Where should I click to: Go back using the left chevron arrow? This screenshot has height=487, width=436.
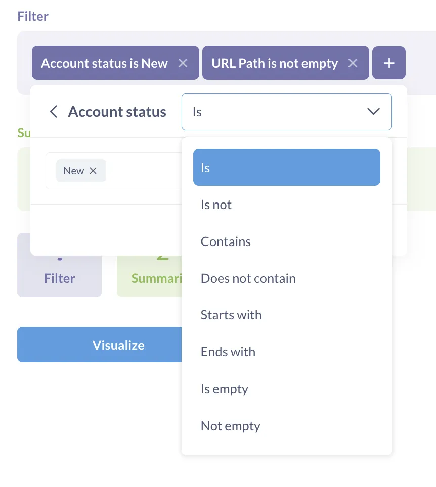[54, 112]
